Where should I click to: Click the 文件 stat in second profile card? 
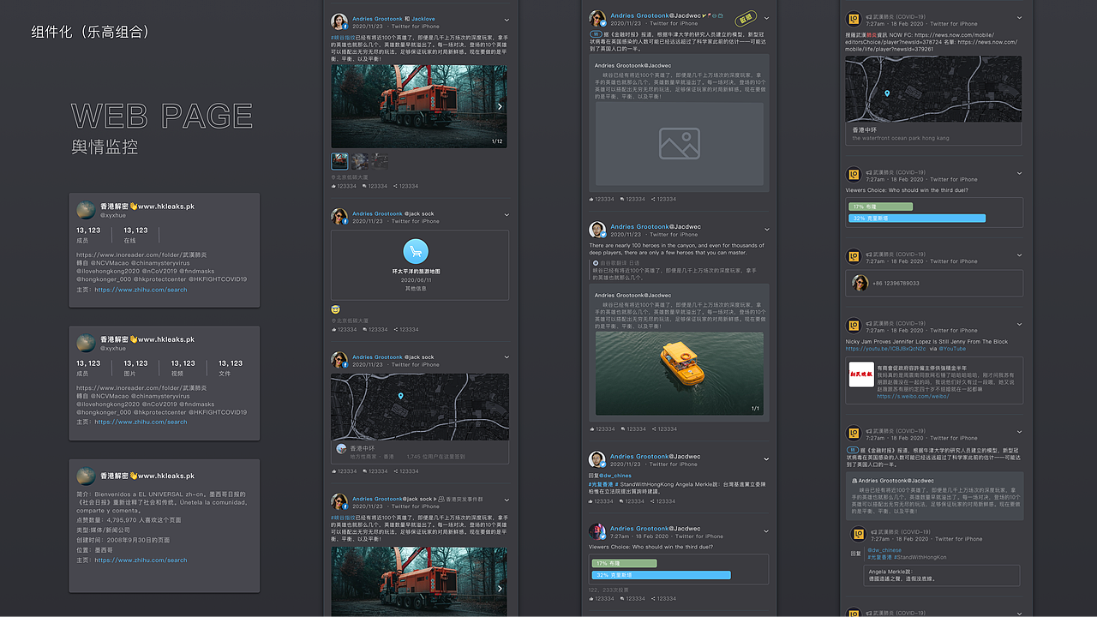pos(230,368)
